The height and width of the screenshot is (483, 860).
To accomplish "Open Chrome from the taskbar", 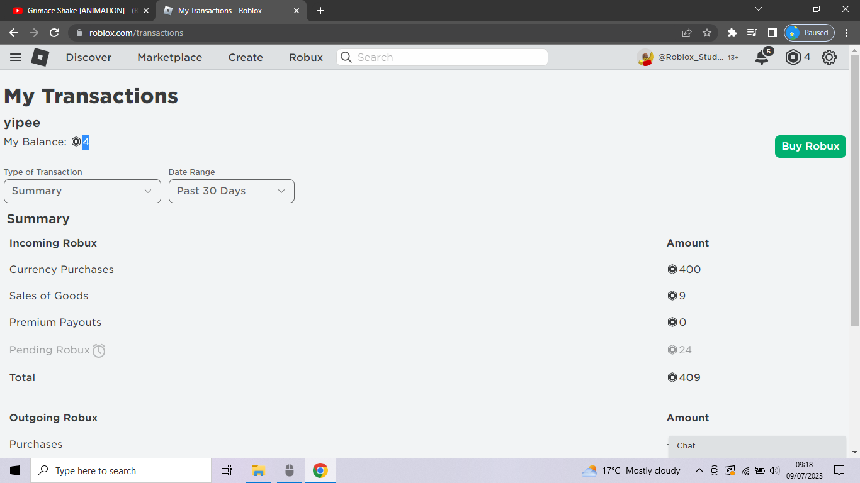I will 320,470.
